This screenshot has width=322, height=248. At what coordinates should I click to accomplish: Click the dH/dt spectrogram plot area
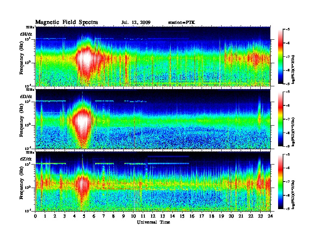pos(153,56)
